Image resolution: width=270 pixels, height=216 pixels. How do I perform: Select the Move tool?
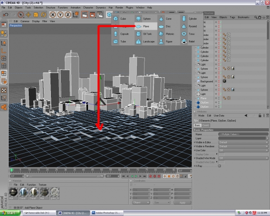28,15
